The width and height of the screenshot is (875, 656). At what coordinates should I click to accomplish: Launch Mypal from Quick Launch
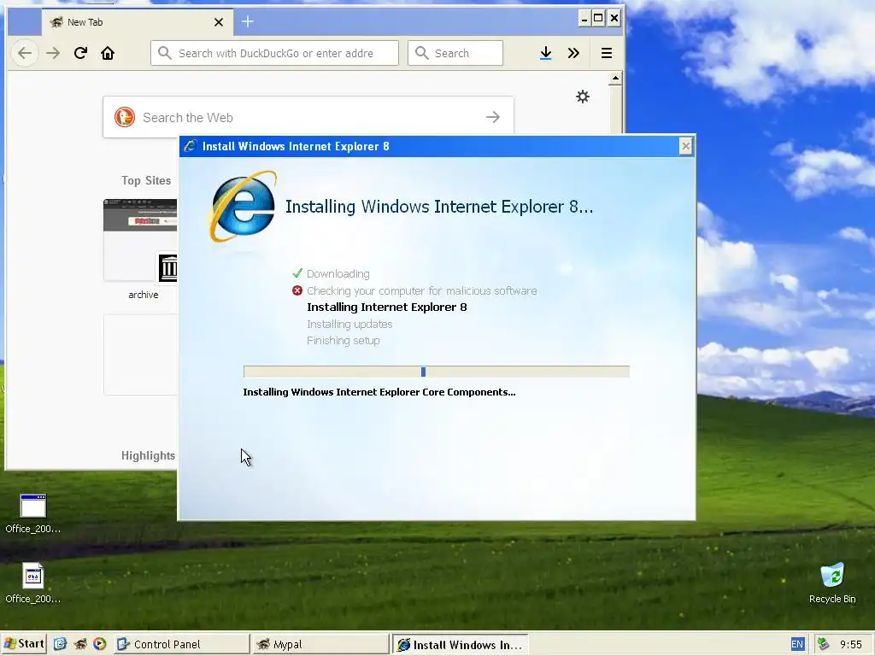click(80, 644)
